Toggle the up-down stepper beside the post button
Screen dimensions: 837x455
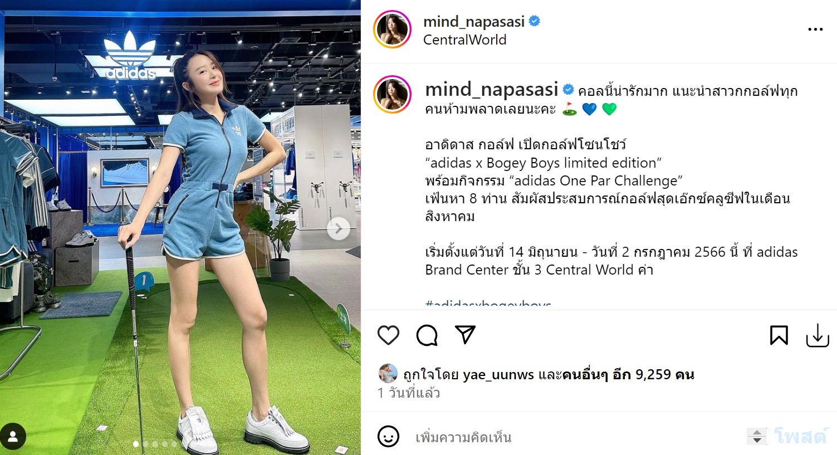tap(756, 436)
